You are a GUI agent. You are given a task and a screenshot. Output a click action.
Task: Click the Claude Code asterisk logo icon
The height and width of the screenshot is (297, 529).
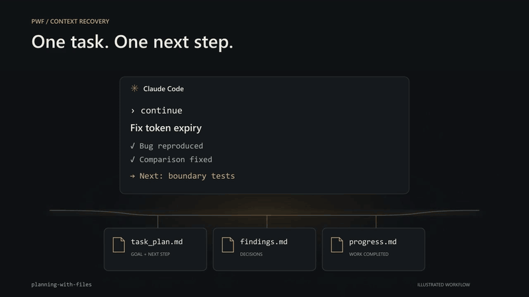[x=134, y=88]
